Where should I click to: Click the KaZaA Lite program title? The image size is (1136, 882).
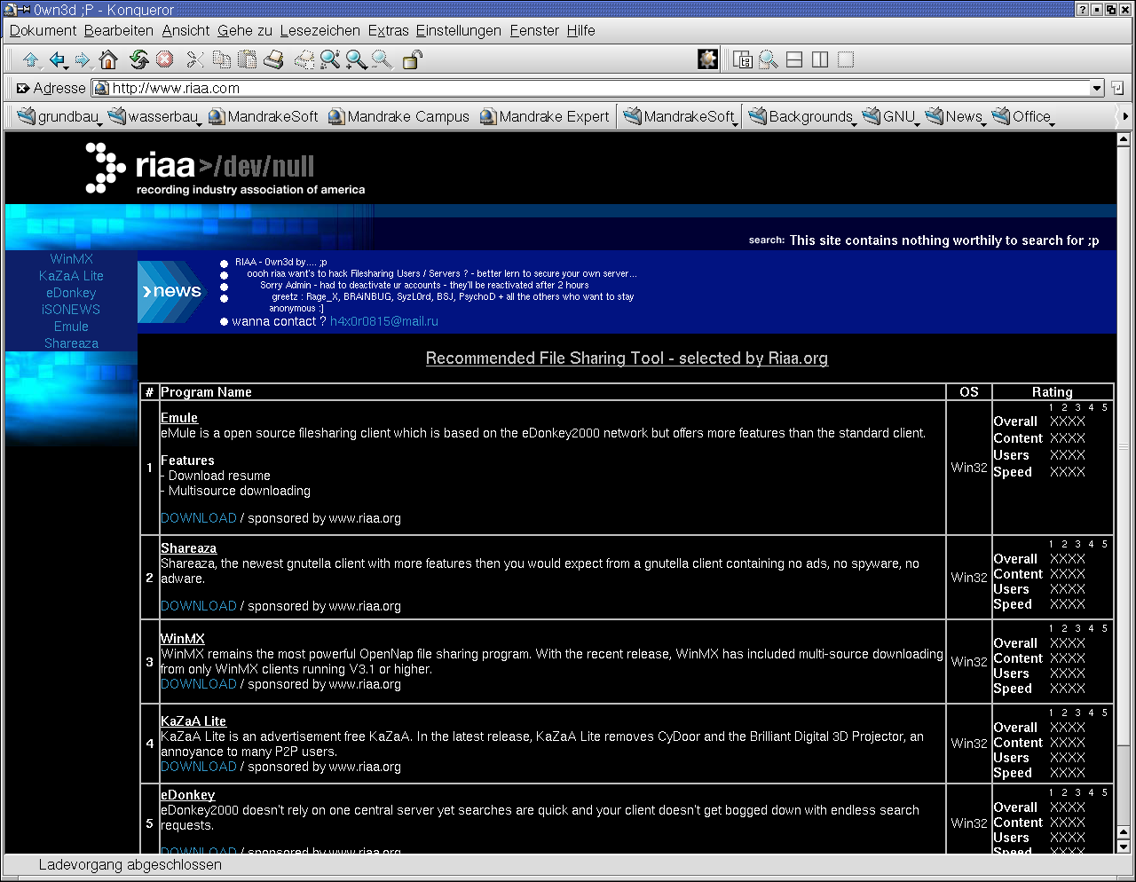coord(193,721)
